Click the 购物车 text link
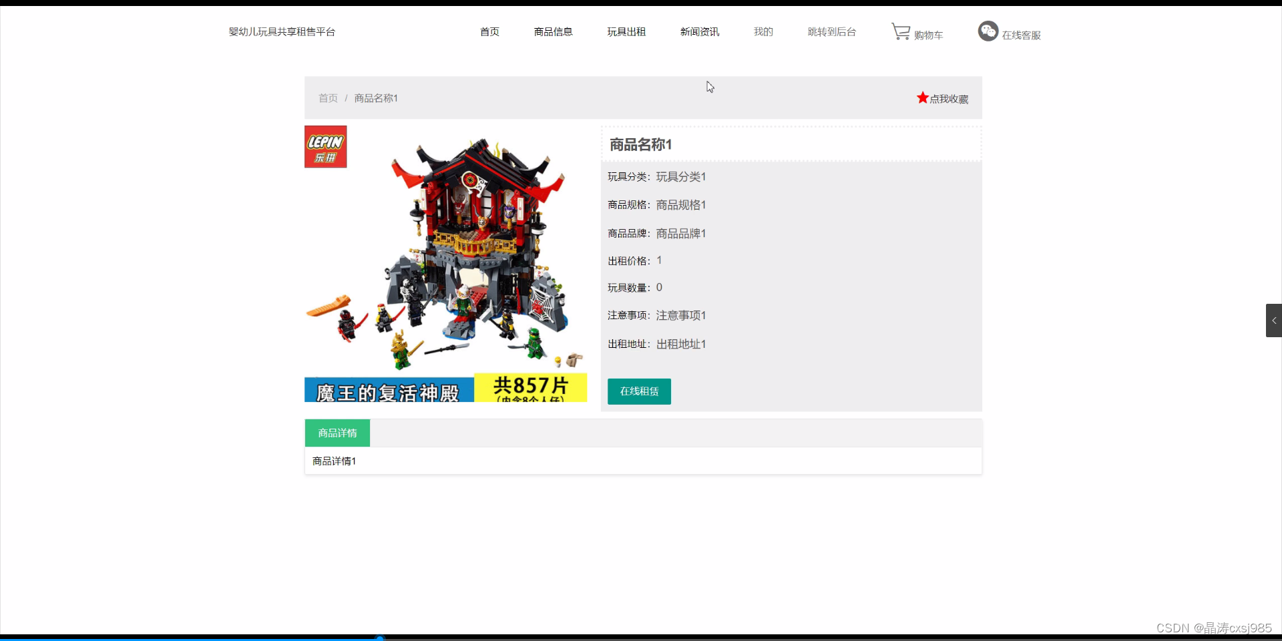The height and width of the screenshot is (641, 1282). pyautogui.click(x=928, y=35)
